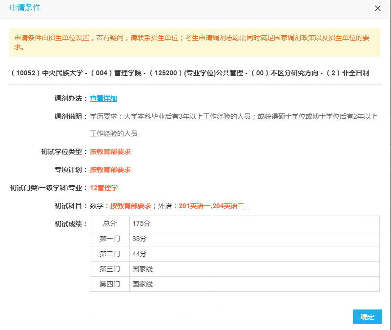The height and width of the screenshot is (330, 391).
Task: Click the 第二门 score of 44分
Action: point(144,254)
